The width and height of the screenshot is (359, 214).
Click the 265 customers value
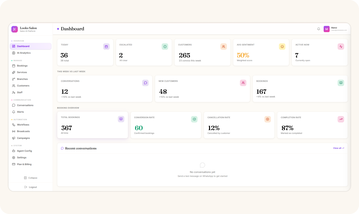[185, 55]
